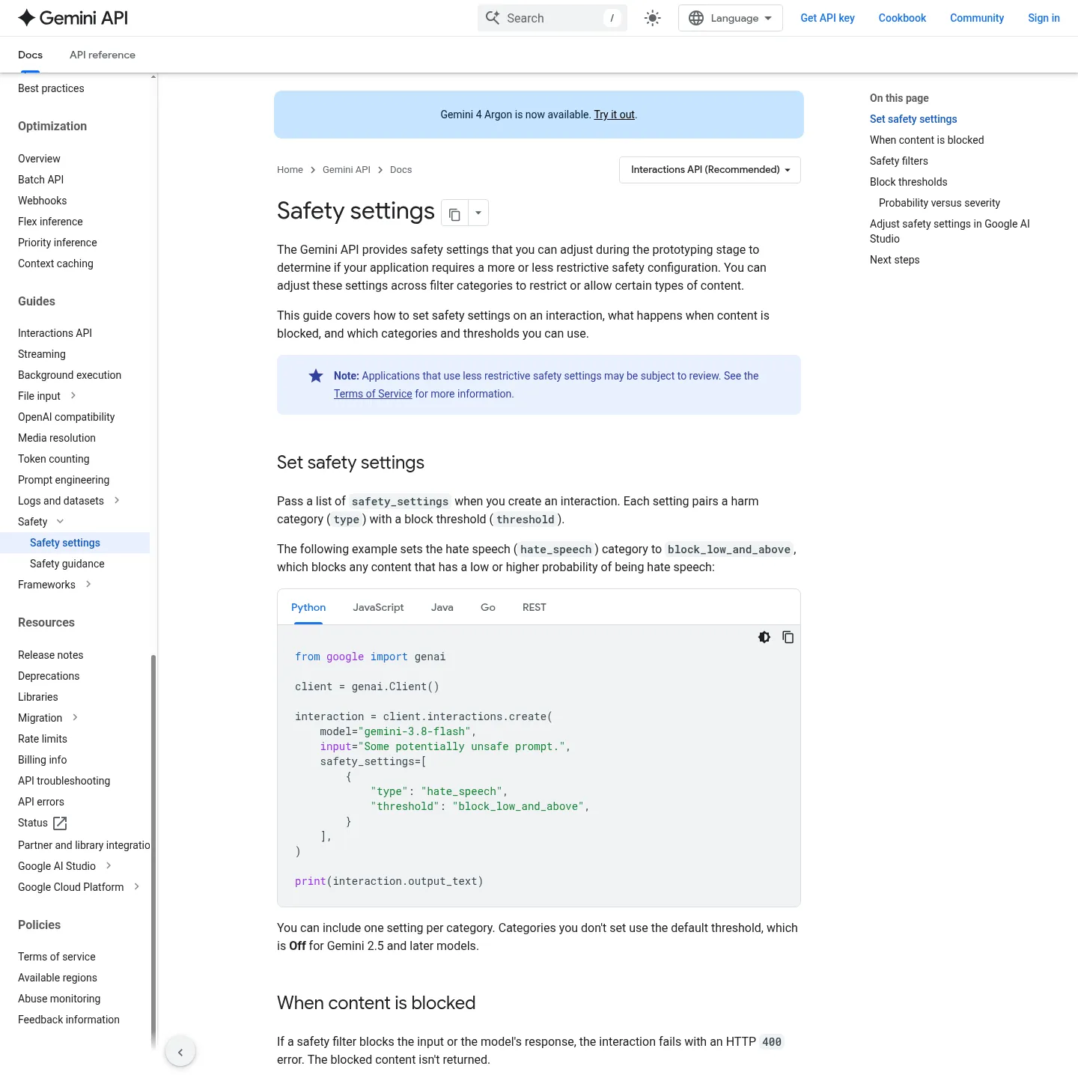Image resolution: width=1078 pixels, height=1078 pixels.
Task: Switch to the JavaScript code tab
Action: 378,607
